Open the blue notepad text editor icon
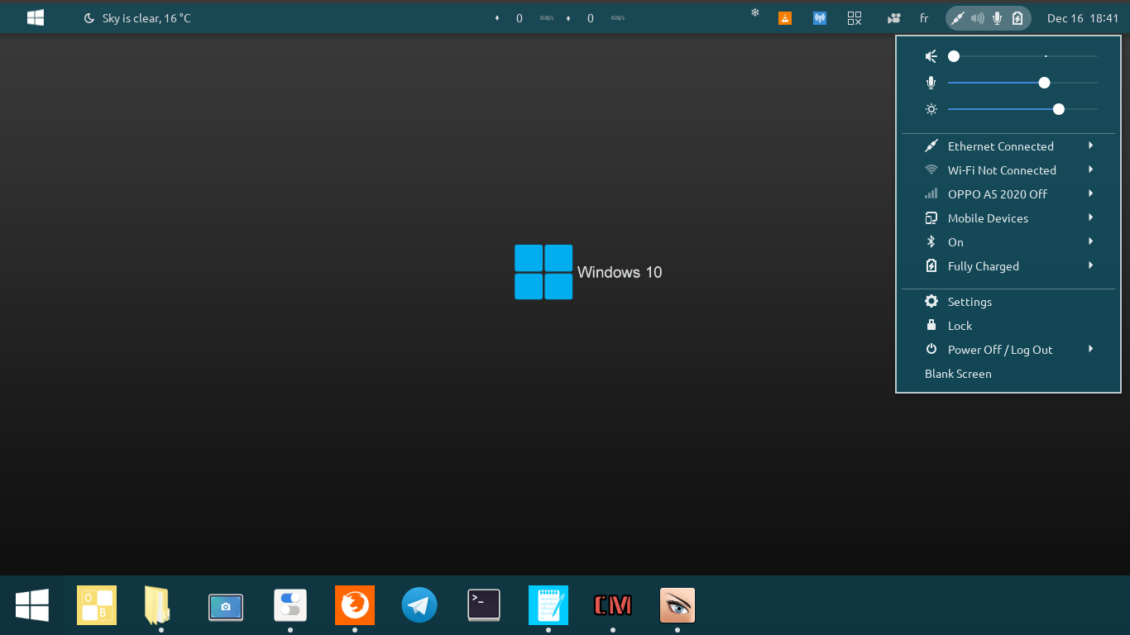 click(548, 605)
